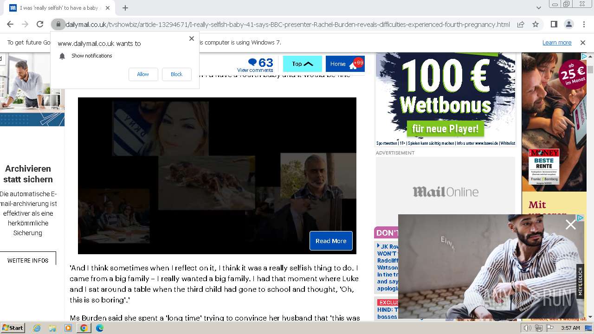Launch Internet Explorer from taskbar
Screen dimensions: 594x334
coord(37,328)
